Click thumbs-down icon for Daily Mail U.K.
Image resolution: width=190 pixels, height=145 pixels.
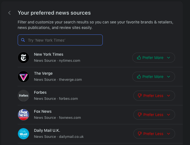click(140, 134)
